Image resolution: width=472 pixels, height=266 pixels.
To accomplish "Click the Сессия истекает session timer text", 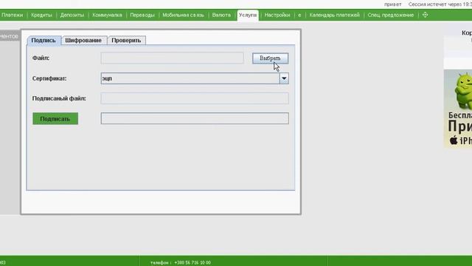I will pos(440,4).
